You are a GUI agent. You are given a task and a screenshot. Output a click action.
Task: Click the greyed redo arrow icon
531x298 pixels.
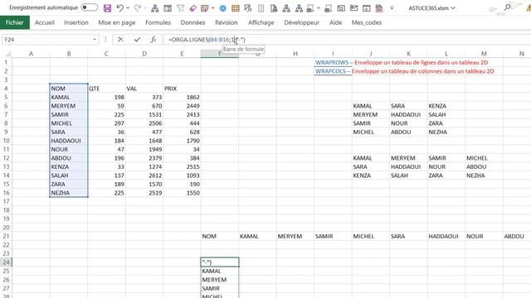coord(137,8)
